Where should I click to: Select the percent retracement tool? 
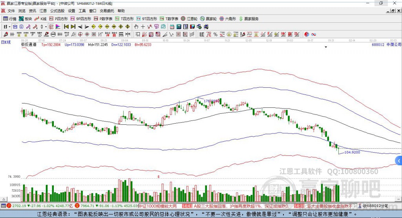coord(216,35)
